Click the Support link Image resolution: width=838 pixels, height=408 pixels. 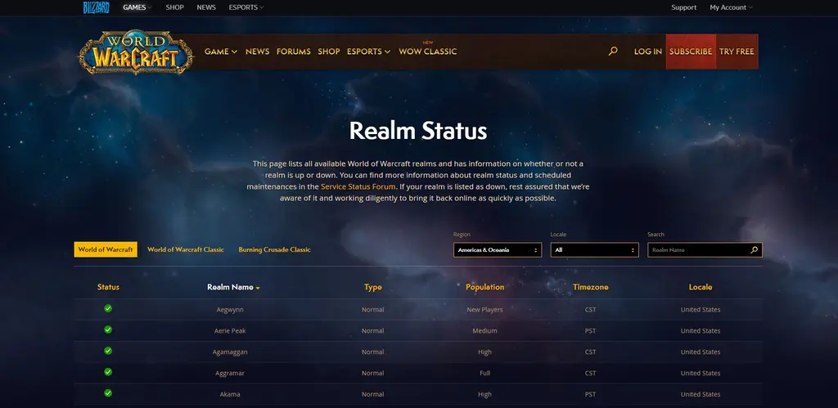[684, 7]
